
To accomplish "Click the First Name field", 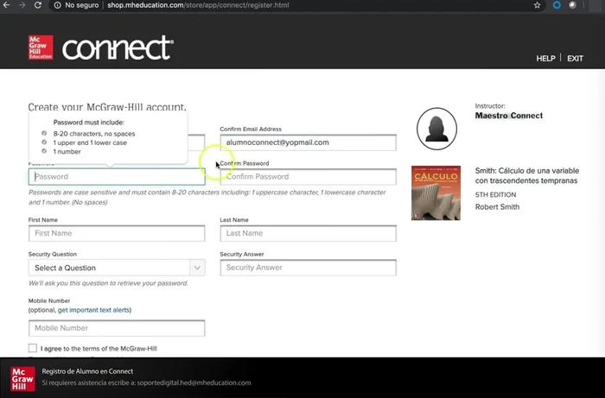I will [117, 233].
